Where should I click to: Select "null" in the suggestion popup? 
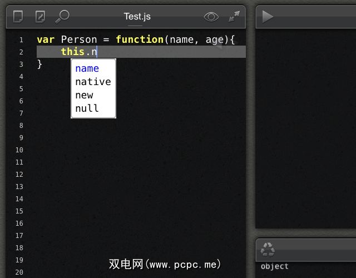pyautogui.click(x=87, y=108)
